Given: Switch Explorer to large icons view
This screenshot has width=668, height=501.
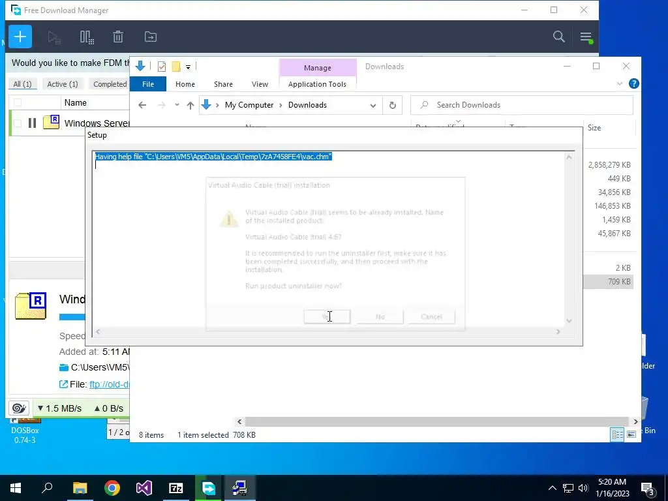Looking at the screenshot, I should pos(631,434).
